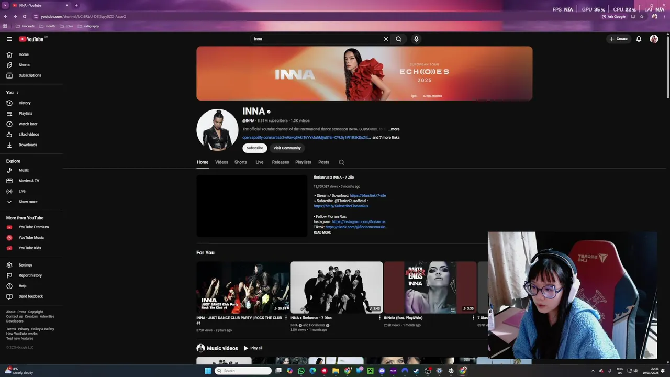
Task: Open the instagram.com/florianrus link
Action: pyautogui.click(x=359, y=222)
